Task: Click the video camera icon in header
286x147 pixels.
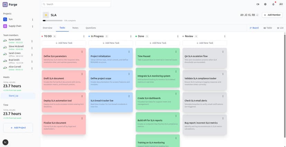Action: tap(258, 4)
